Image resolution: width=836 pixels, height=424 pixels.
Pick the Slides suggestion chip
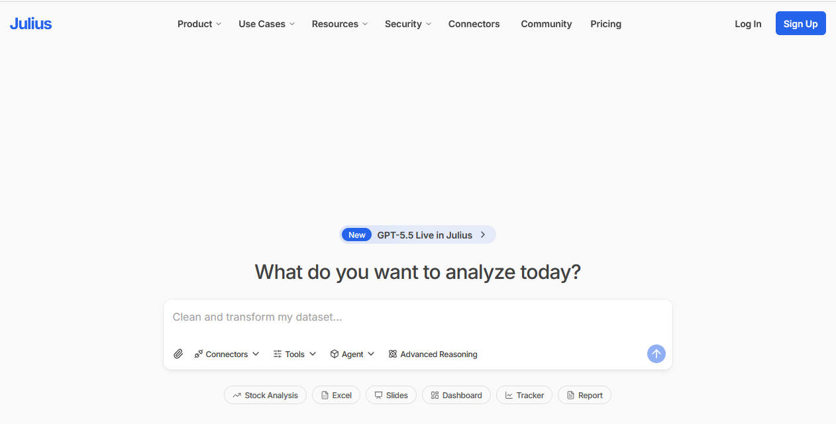(x=391, y=396)
